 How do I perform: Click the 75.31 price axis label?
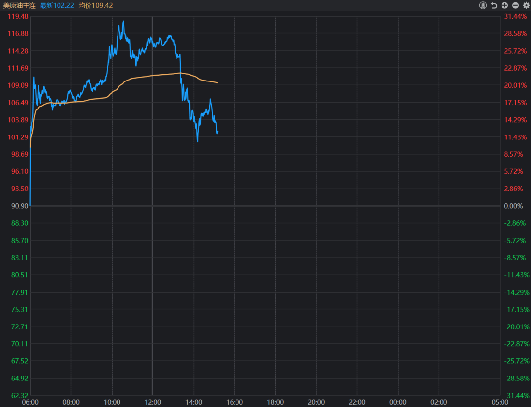coord(20,309)
